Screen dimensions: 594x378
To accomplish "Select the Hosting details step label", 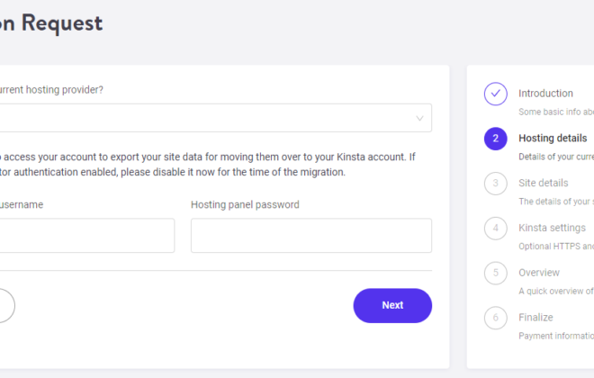I will point(553,139).
